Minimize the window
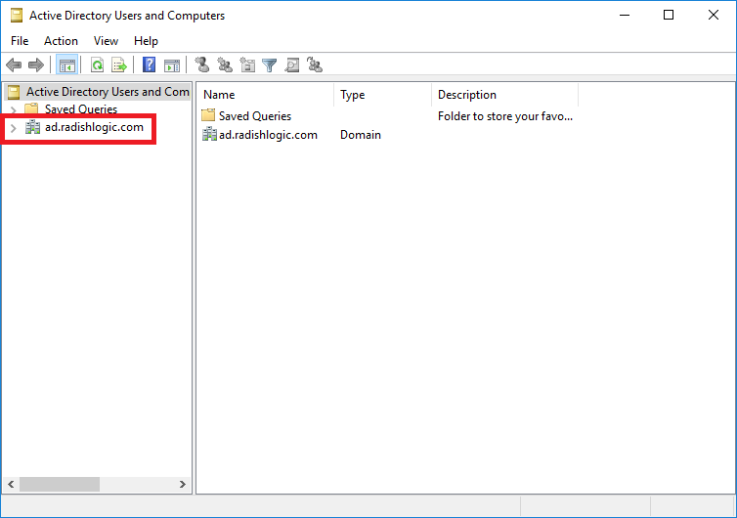This screenshot has width=737, height=518. pyautogui.click(x=625, y=15)
